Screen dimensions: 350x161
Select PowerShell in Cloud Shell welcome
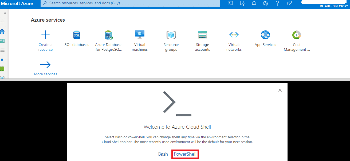click(x=185, y=154)
